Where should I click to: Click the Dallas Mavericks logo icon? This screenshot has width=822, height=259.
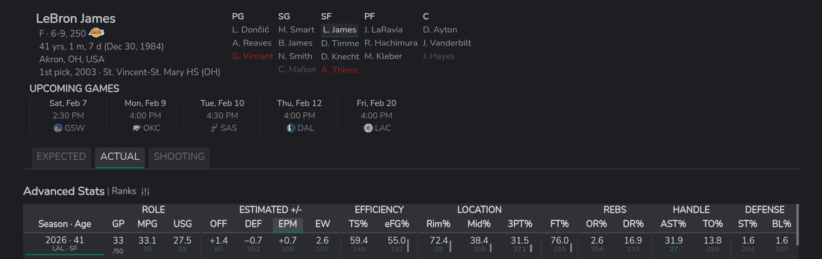pos(291,128)
